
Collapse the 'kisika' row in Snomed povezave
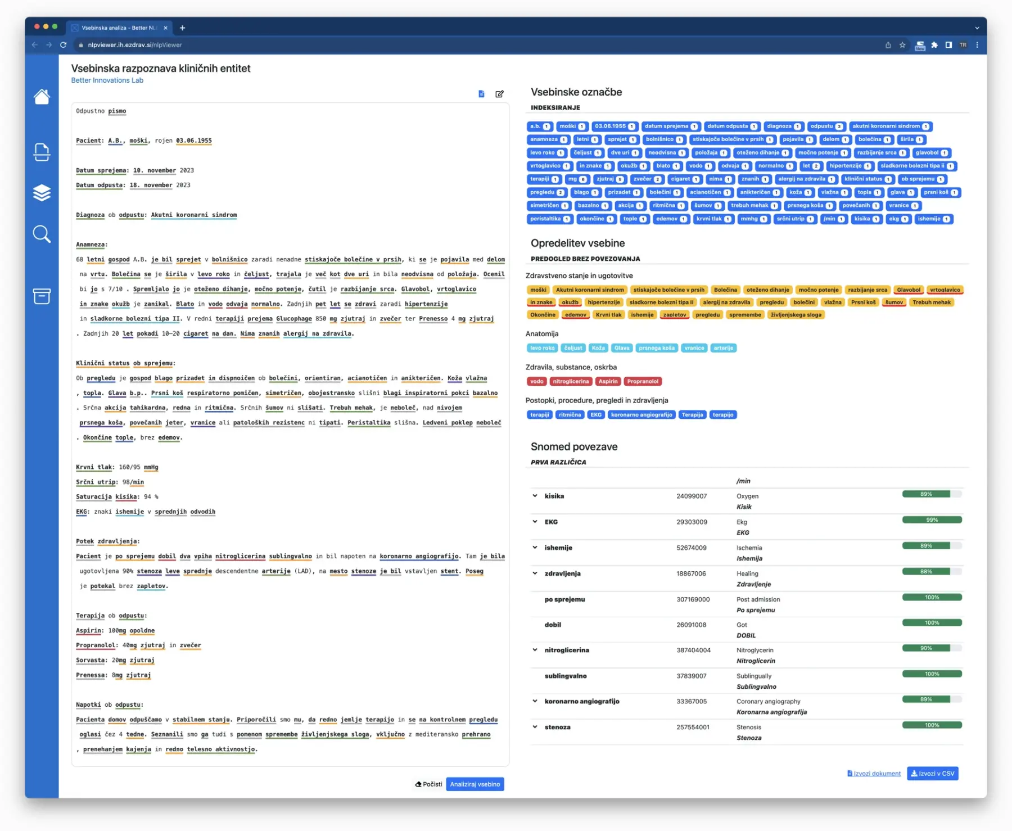534,496
